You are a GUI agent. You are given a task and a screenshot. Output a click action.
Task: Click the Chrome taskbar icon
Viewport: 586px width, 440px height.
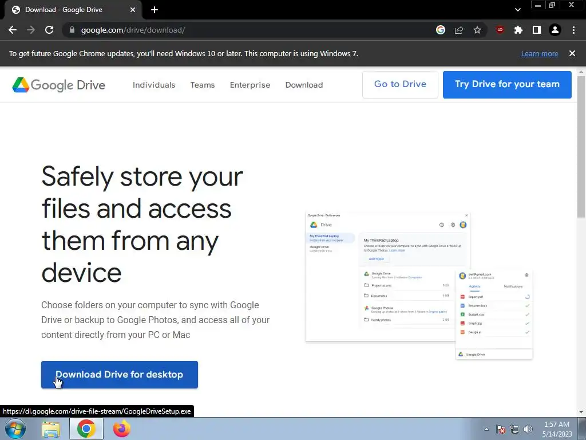pos(86,429)
